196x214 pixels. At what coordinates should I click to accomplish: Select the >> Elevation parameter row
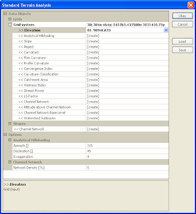click(x=90, y=30)
